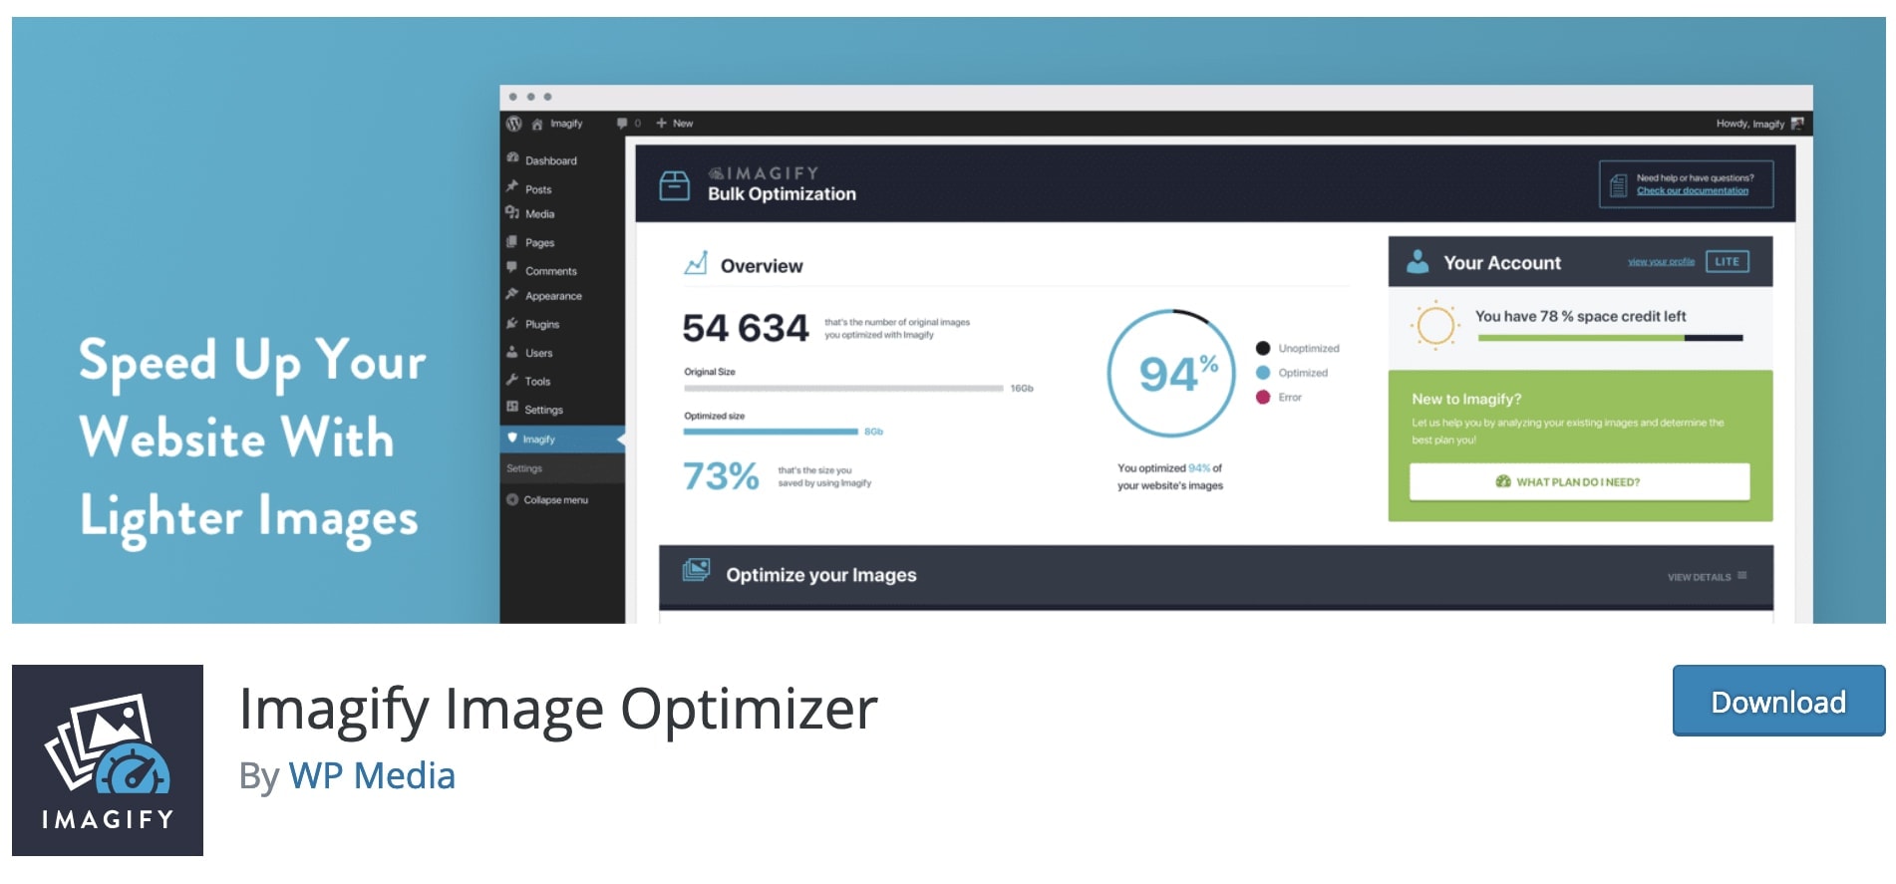Open the Pages menu item
Screen dimensions: 1896x884
539,243
